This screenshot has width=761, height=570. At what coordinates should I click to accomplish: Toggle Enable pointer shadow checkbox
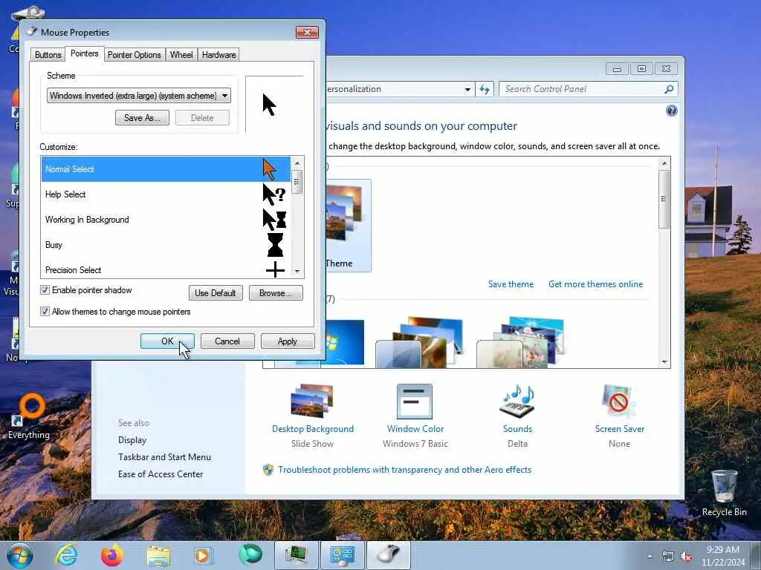(x=45, y=290)
